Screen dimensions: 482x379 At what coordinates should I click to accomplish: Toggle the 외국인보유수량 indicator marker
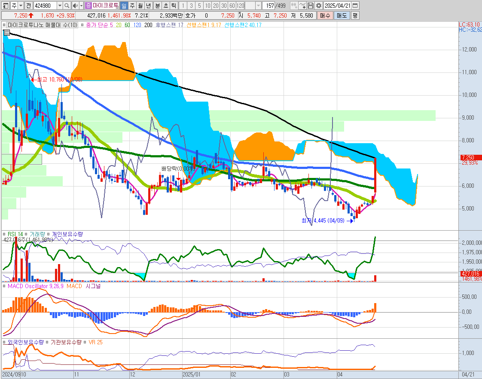tap(4, 342)
